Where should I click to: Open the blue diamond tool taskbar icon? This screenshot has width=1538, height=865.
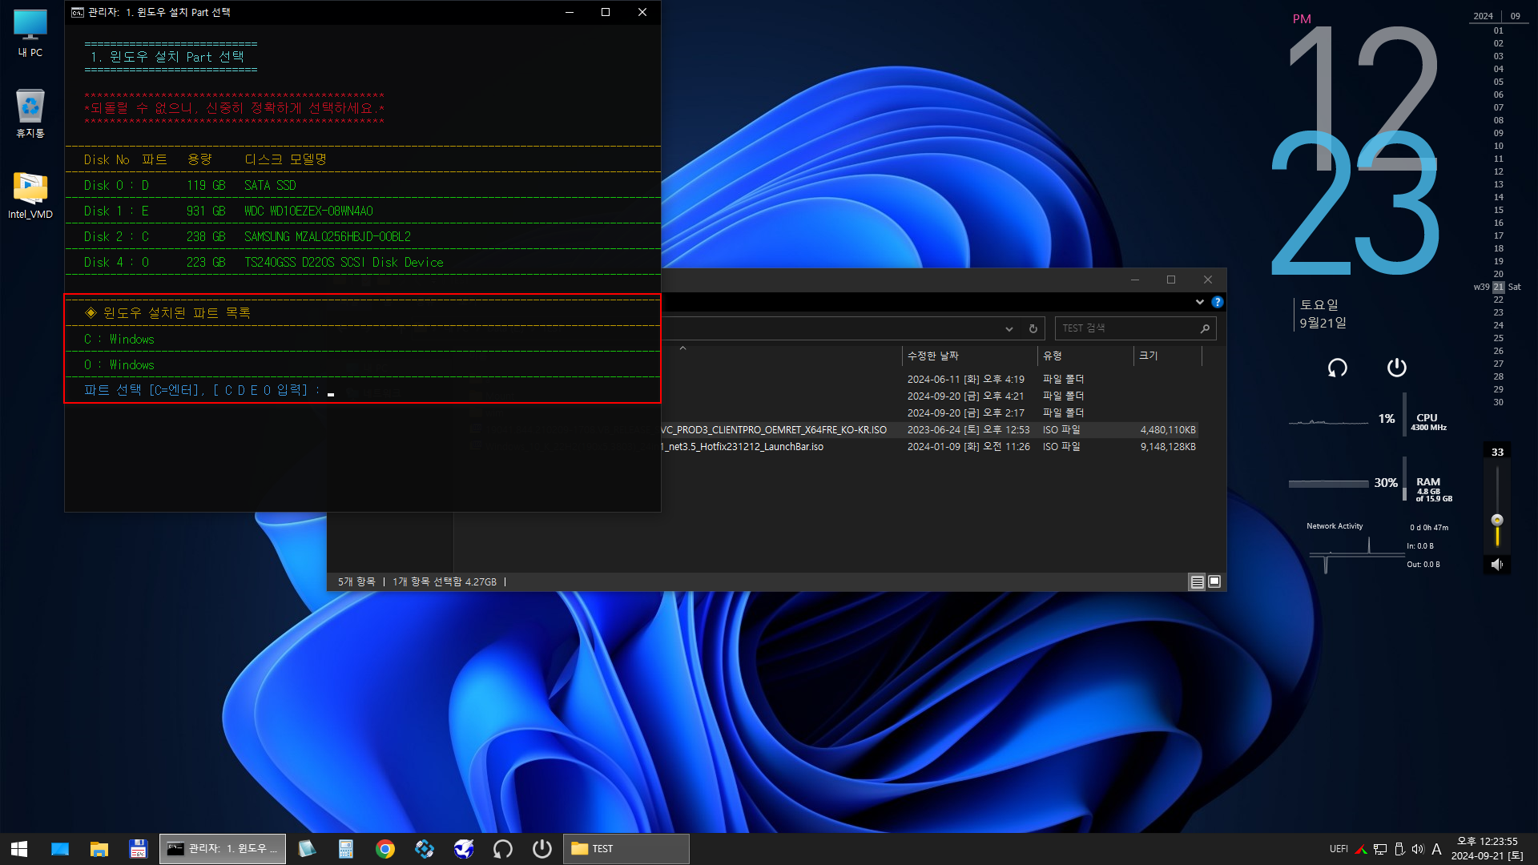point(425,849)
